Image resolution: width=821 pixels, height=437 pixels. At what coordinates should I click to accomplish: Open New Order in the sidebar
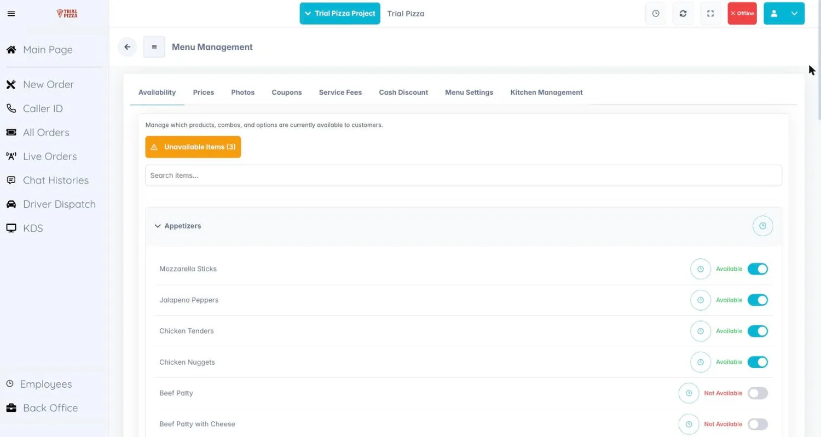(x=40, y=85)
